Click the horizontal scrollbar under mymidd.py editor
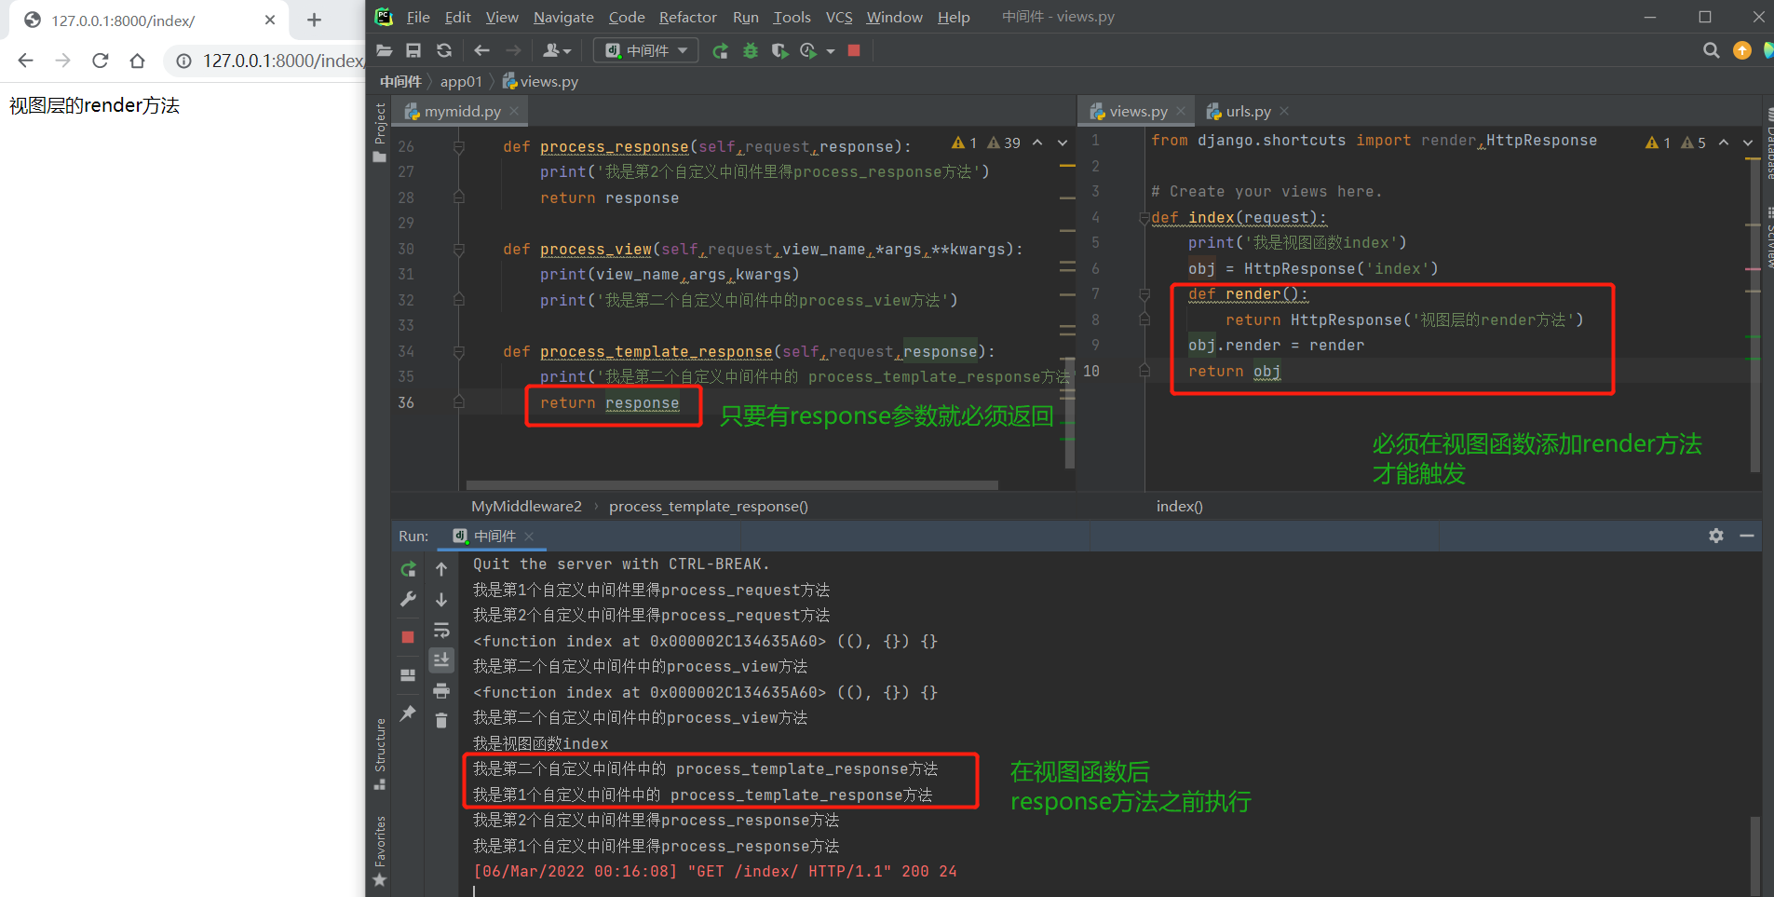This screenshot has height=897, width=1774. click(731, 485)
